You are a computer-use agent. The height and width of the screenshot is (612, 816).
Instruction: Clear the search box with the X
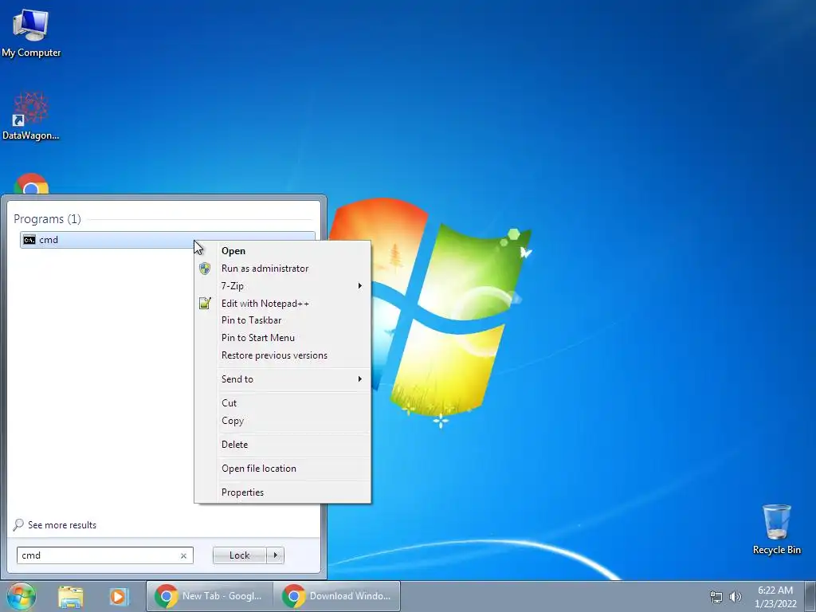tap(184, 555)
